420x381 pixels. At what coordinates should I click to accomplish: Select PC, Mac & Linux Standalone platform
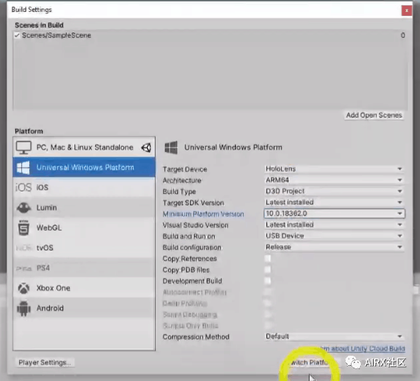click(84, 148)
